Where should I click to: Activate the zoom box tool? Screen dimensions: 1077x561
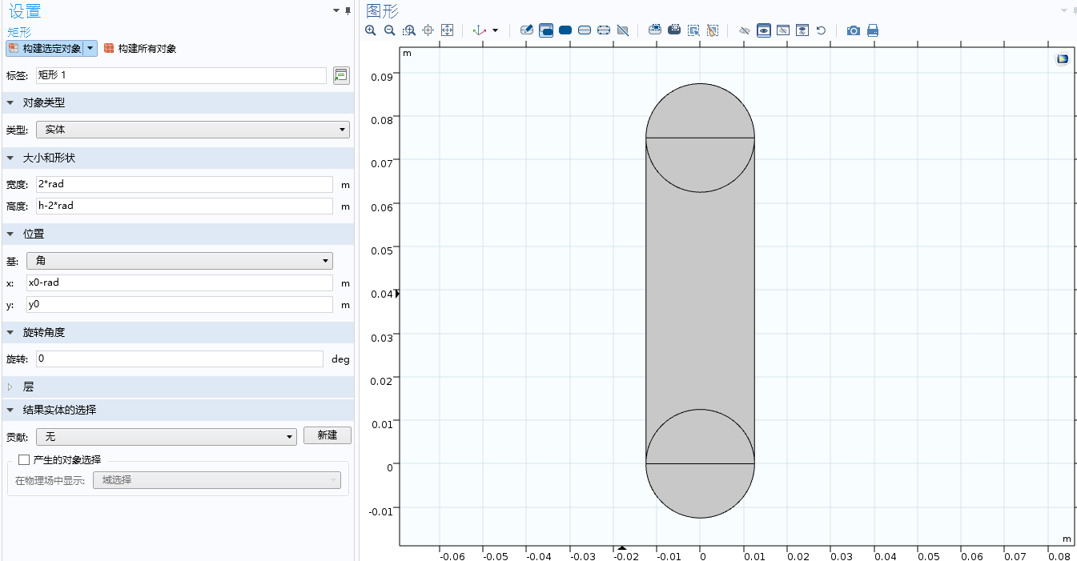(x=409, y=30)
